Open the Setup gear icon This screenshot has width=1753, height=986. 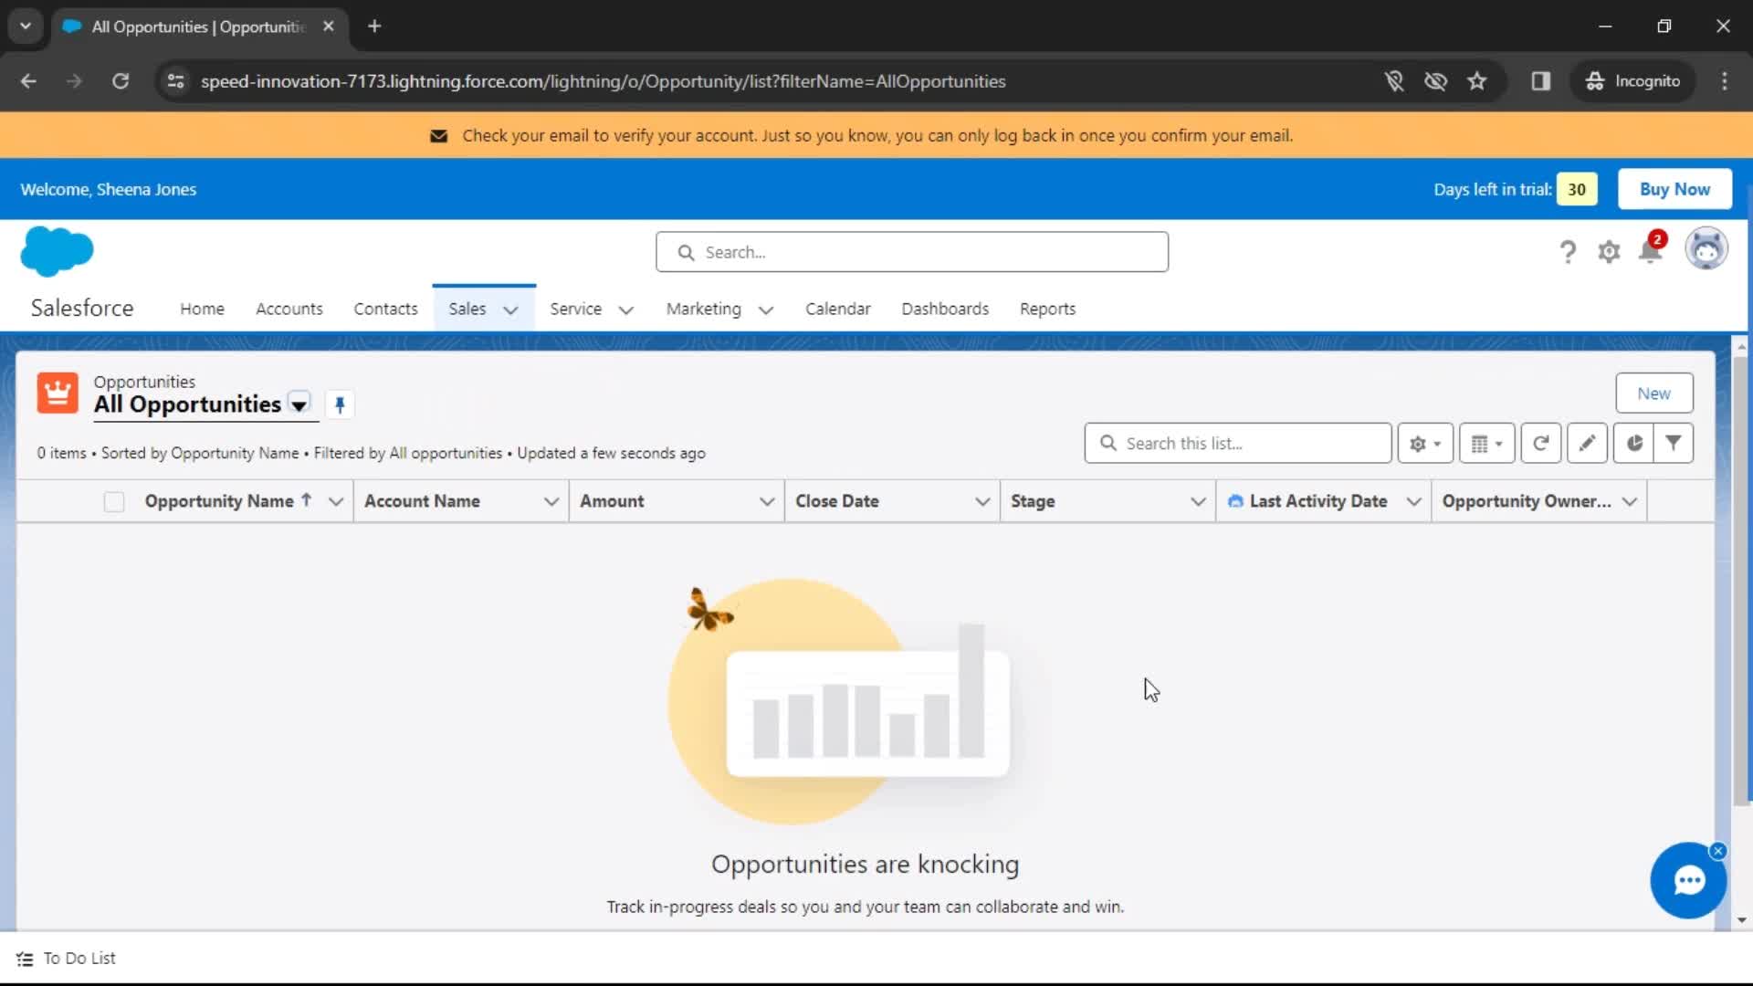1609,251
